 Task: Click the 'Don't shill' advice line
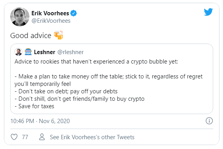[x=80, y=99]
